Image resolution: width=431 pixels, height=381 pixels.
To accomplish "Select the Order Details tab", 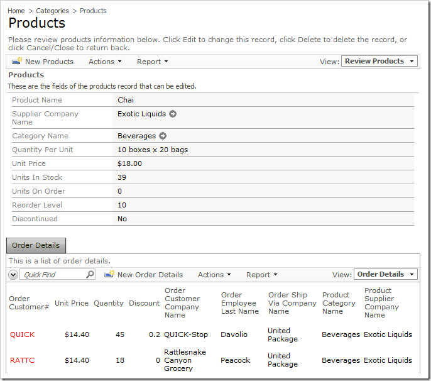I will point(36,245).
